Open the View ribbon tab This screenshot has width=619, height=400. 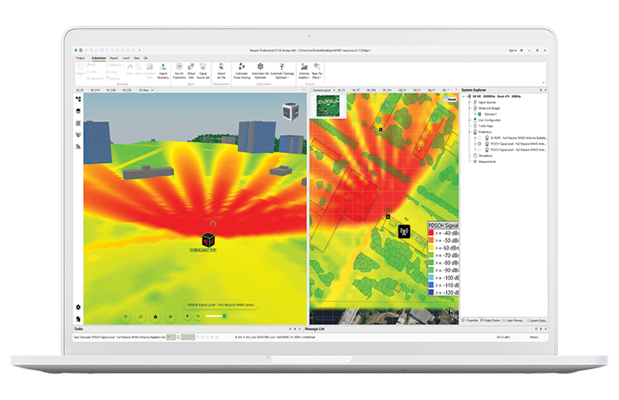(x=136, y=58)
